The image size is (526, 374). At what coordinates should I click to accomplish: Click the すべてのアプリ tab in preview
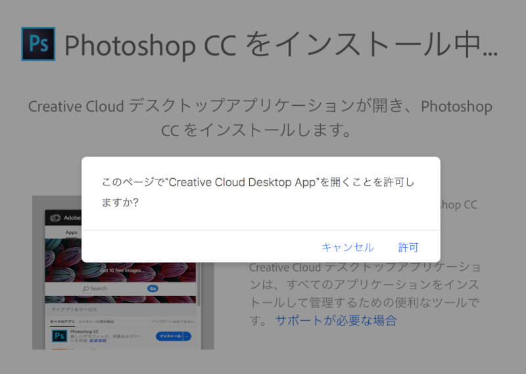62,321
